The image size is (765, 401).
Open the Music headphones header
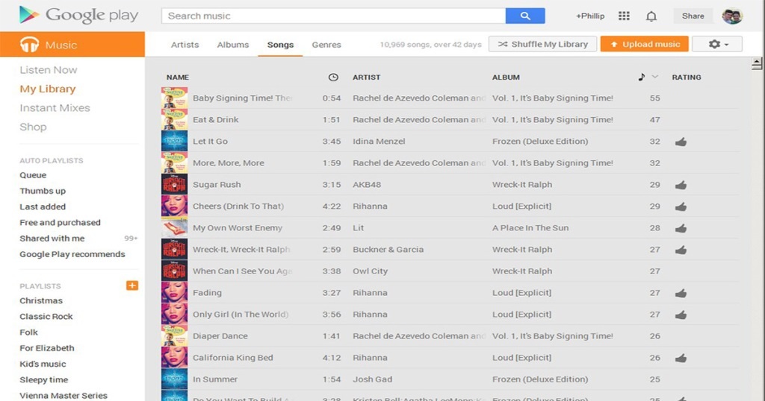72,45
